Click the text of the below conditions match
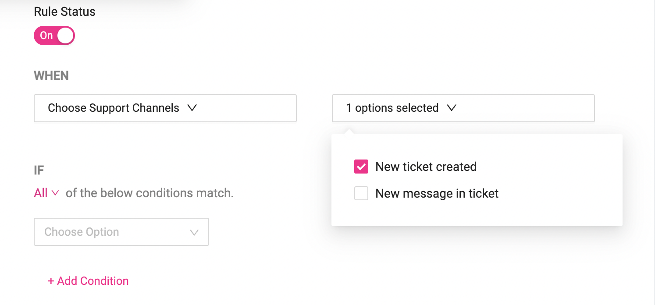The height and width of the screenshot is (305, 655). [150, 193]
